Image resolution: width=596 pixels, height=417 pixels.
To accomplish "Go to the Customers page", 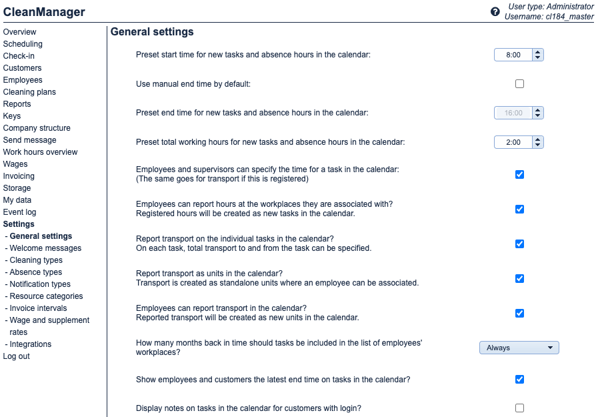I will coord(22,68).
